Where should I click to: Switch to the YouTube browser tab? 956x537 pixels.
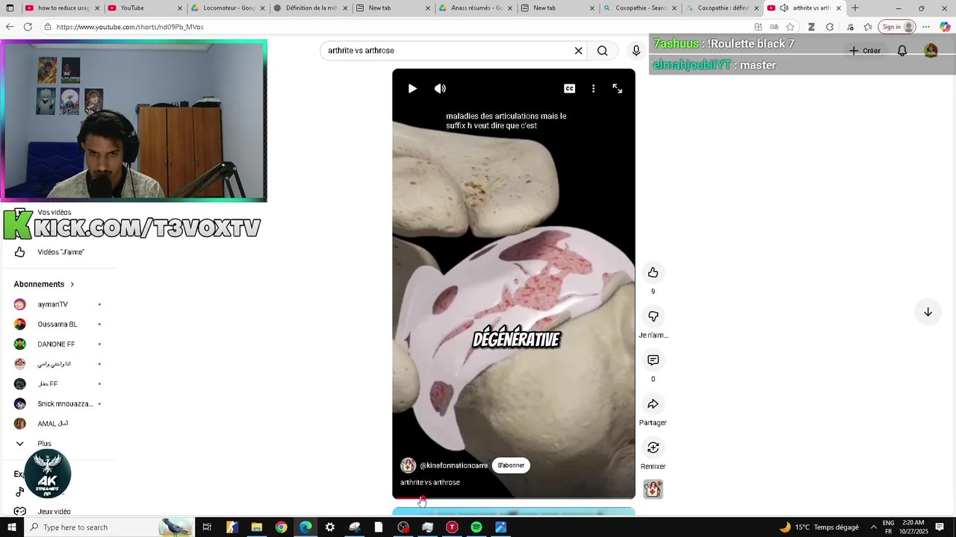coord(144,8)
